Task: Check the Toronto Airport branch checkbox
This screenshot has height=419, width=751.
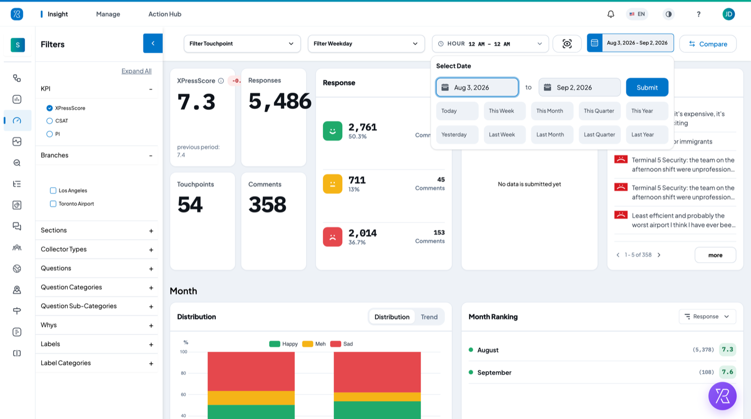Action: [x=53, y=204]
